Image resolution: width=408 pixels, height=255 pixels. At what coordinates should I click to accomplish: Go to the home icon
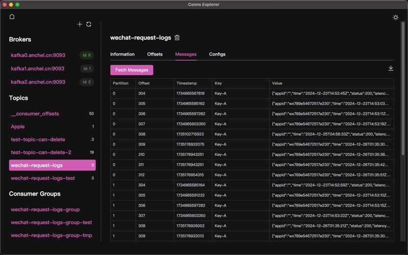point(12,17)
